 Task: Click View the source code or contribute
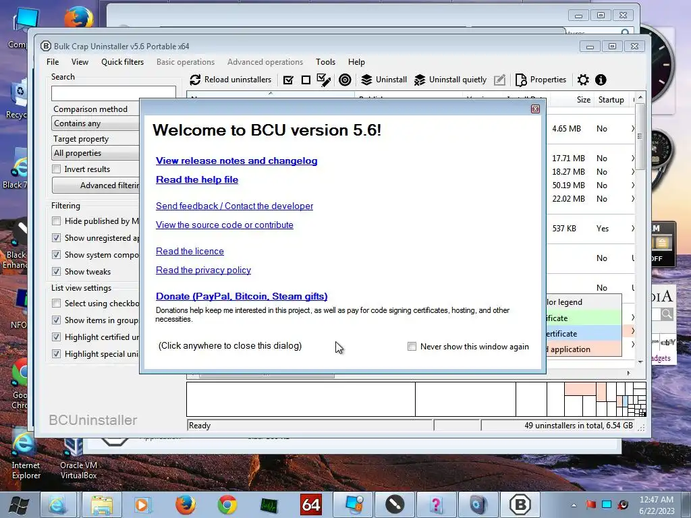224,225
